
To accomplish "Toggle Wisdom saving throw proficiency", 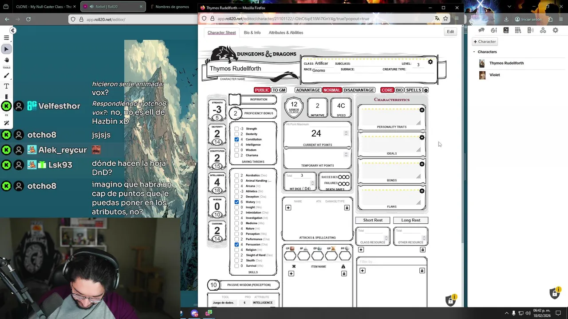I will pyautogui.click(x=237, y=150).
